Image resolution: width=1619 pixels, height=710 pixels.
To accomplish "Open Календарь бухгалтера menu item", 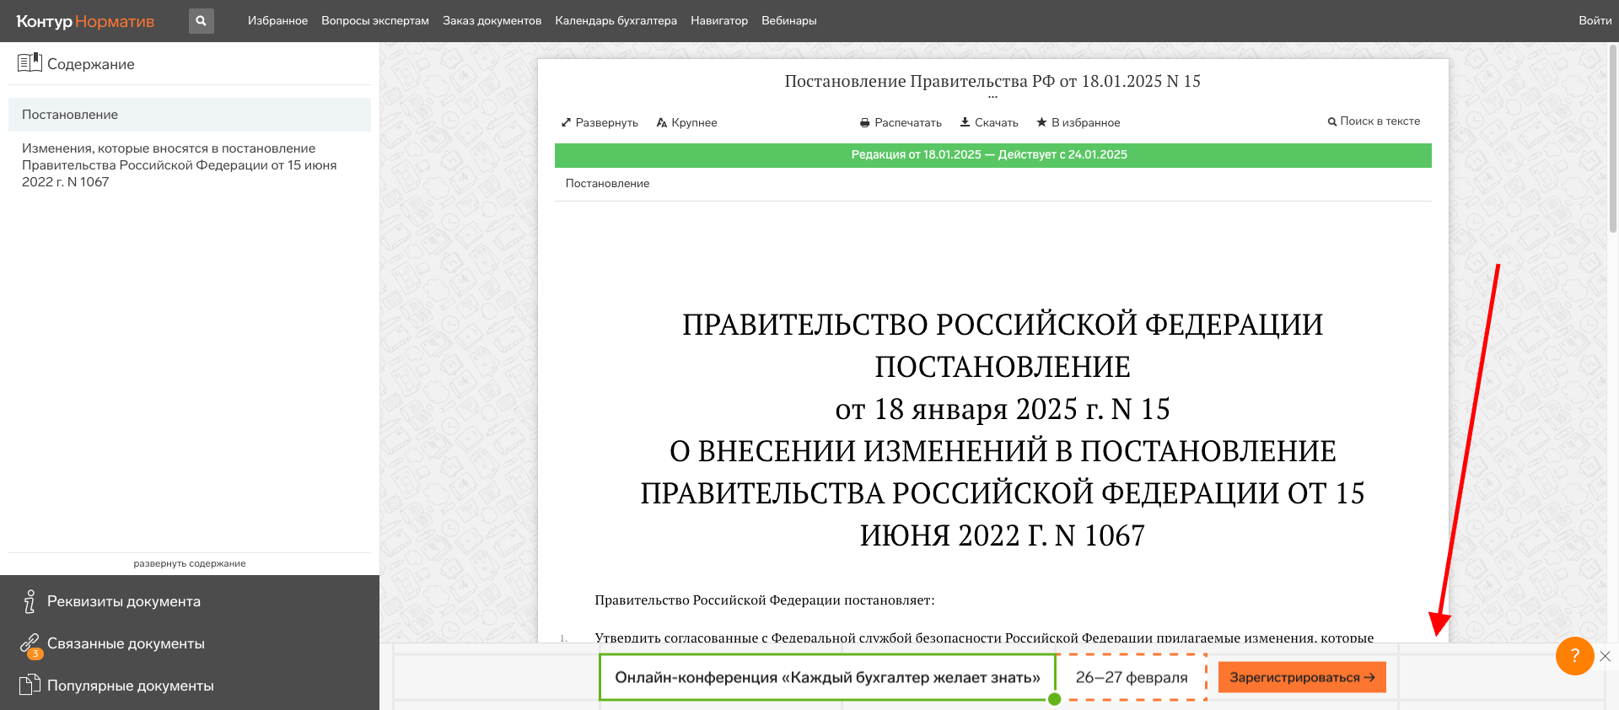I will 616,21.
